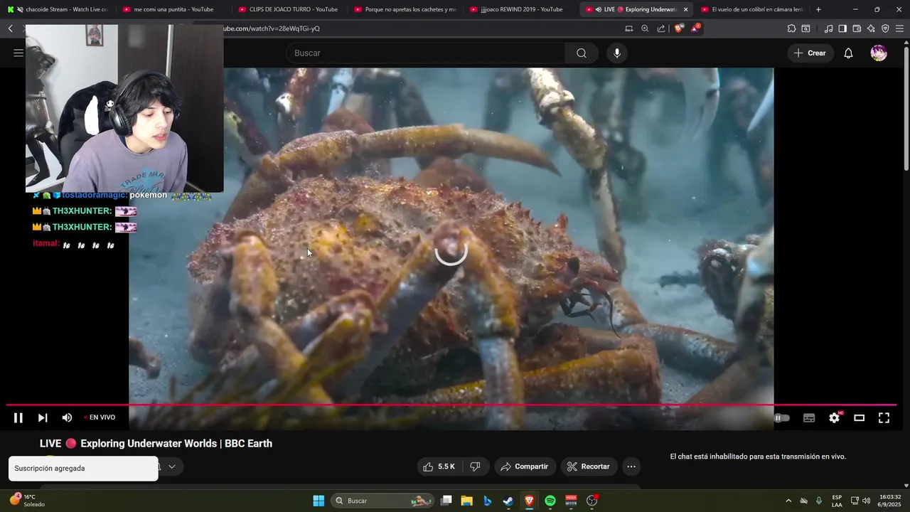
Task: Open Brave Leo AI sparkle icon
Action: pos(871,28)
